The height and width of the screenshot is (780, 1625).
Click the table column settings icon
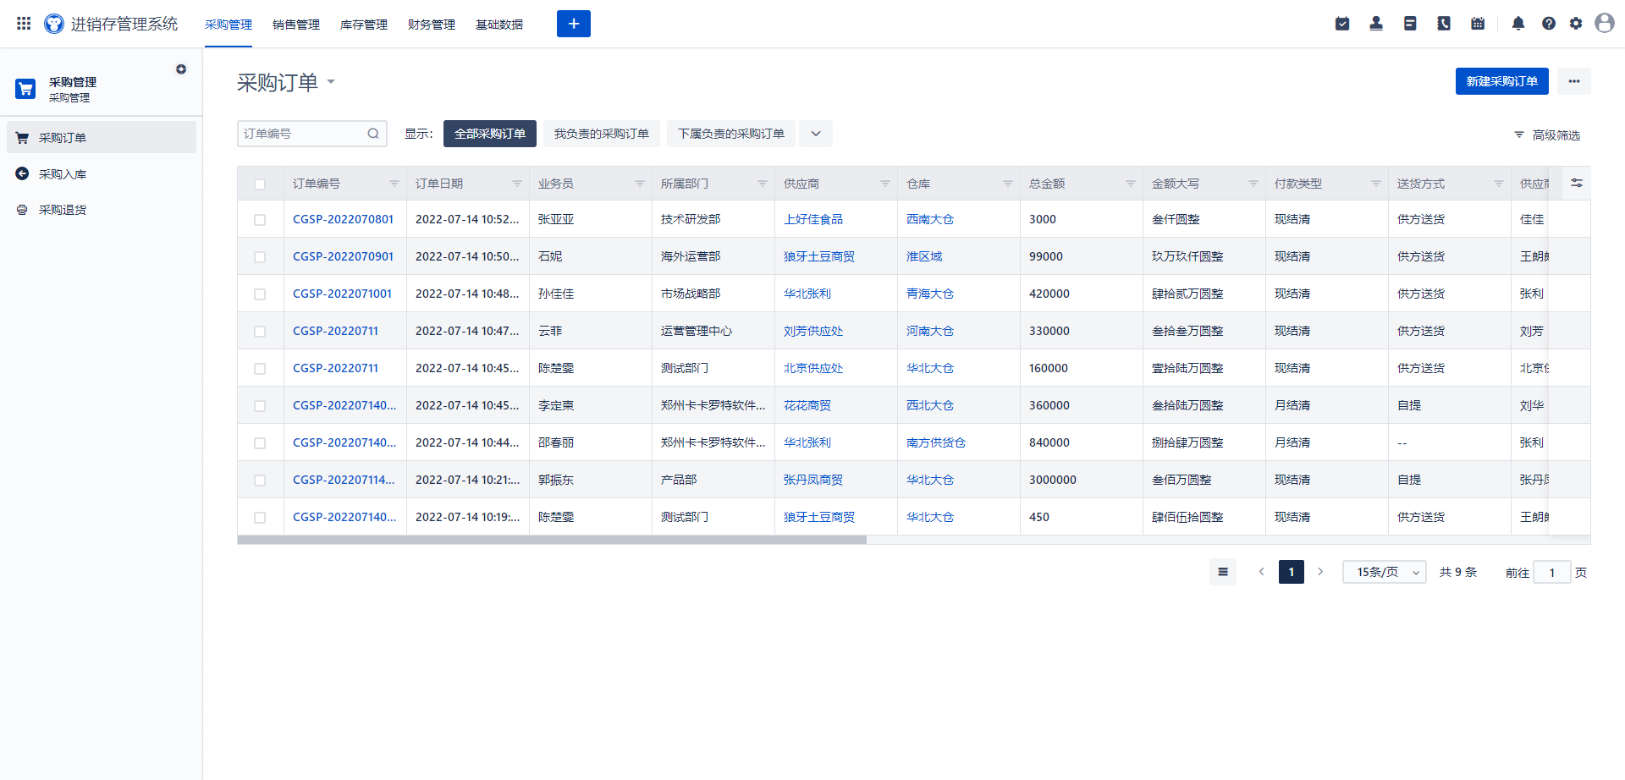point(1577,183)
